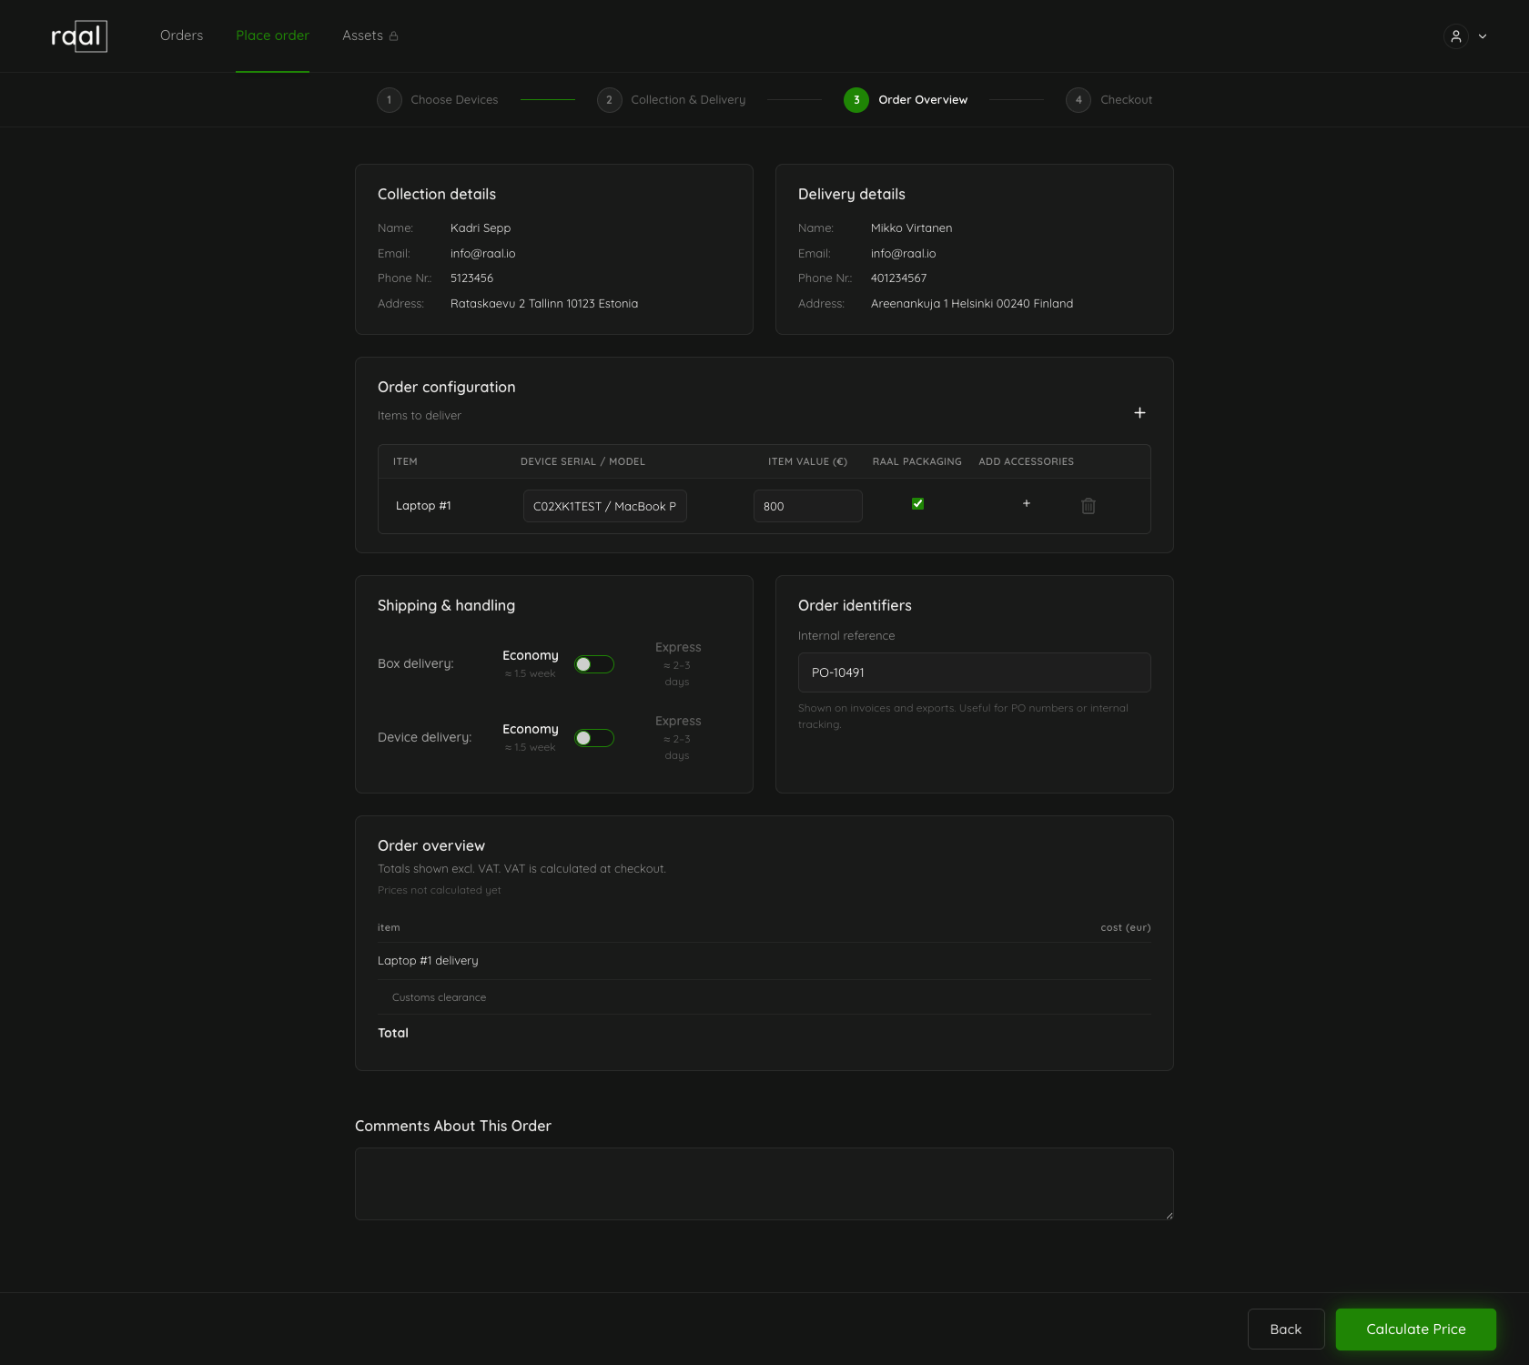
Task: Click the collection email info@raal.io
Action: point(482,254)
